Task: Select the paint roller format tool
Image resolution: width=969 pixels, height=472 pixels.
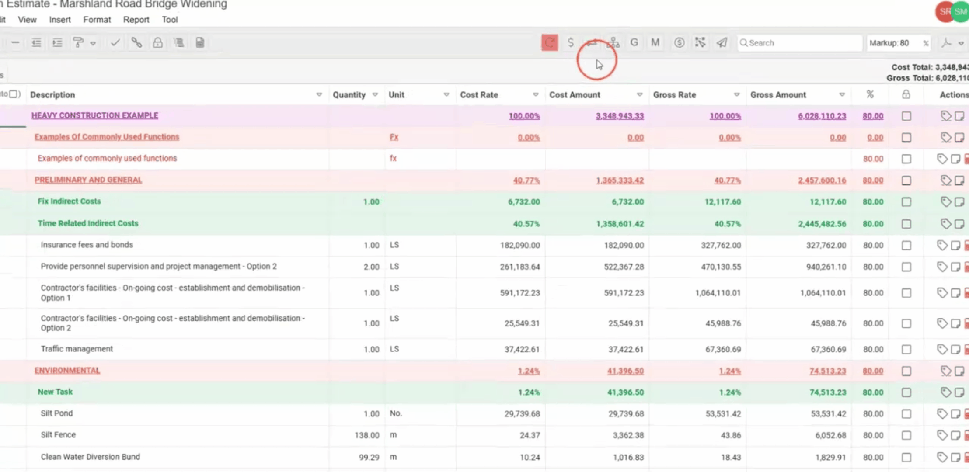Action: point(78,43)
